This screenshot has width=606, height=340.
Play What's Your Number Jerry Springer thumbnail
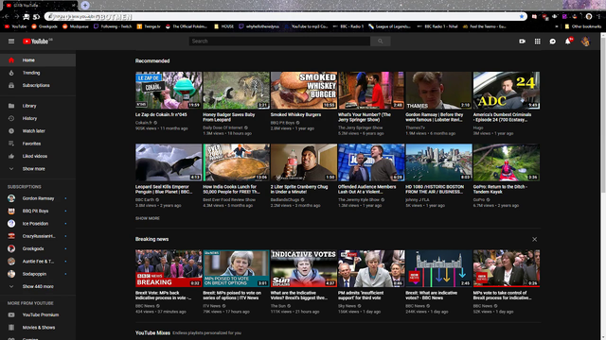pos(371,91)
